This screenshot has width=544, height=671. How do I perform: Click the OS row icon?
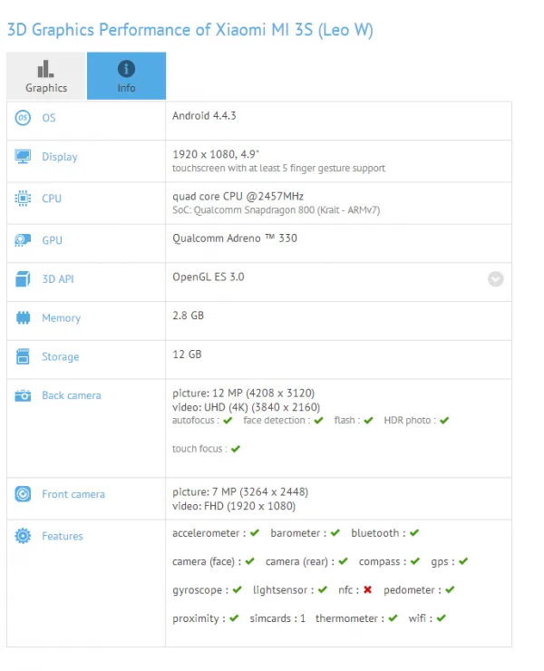tap(23, 117)
